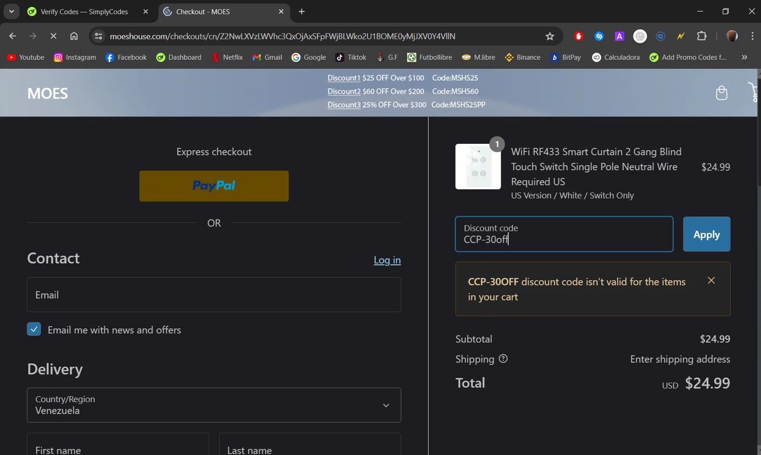Click the yellow lightning extension icon
Screen dimensions: 761x455
tap(681, 36)
